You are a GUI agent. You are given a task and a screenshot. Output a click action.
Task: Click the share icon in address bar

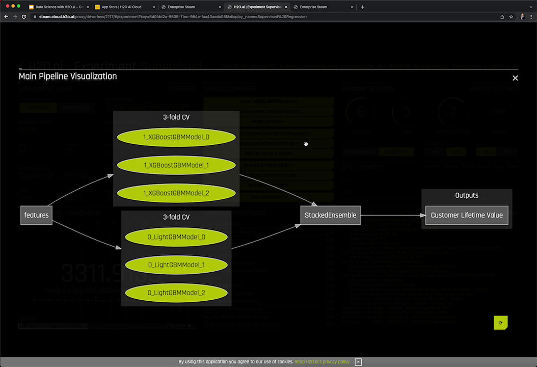click(x=502, y=17)
